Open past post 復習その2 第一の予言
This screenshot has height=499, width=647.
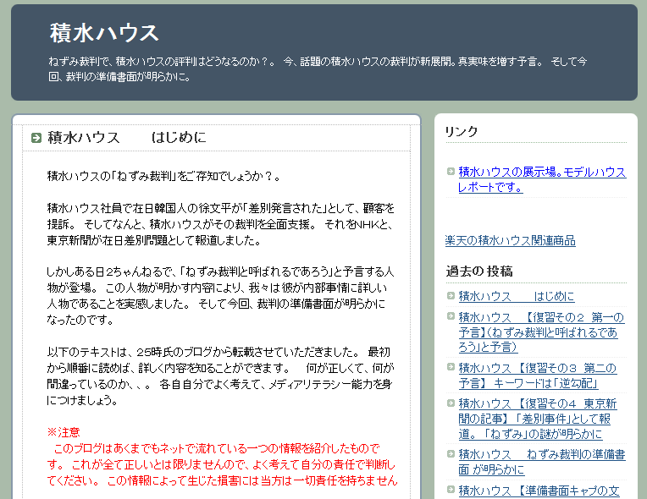(x=541, y=332)
